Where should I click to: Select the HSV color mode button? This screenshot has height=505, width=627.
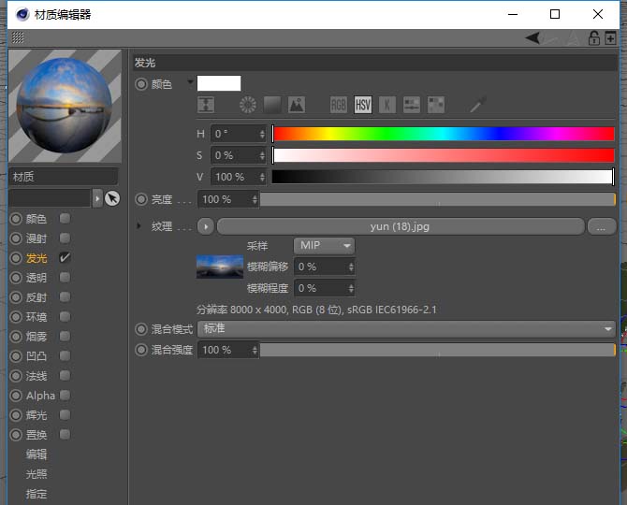tap(363, 105)
